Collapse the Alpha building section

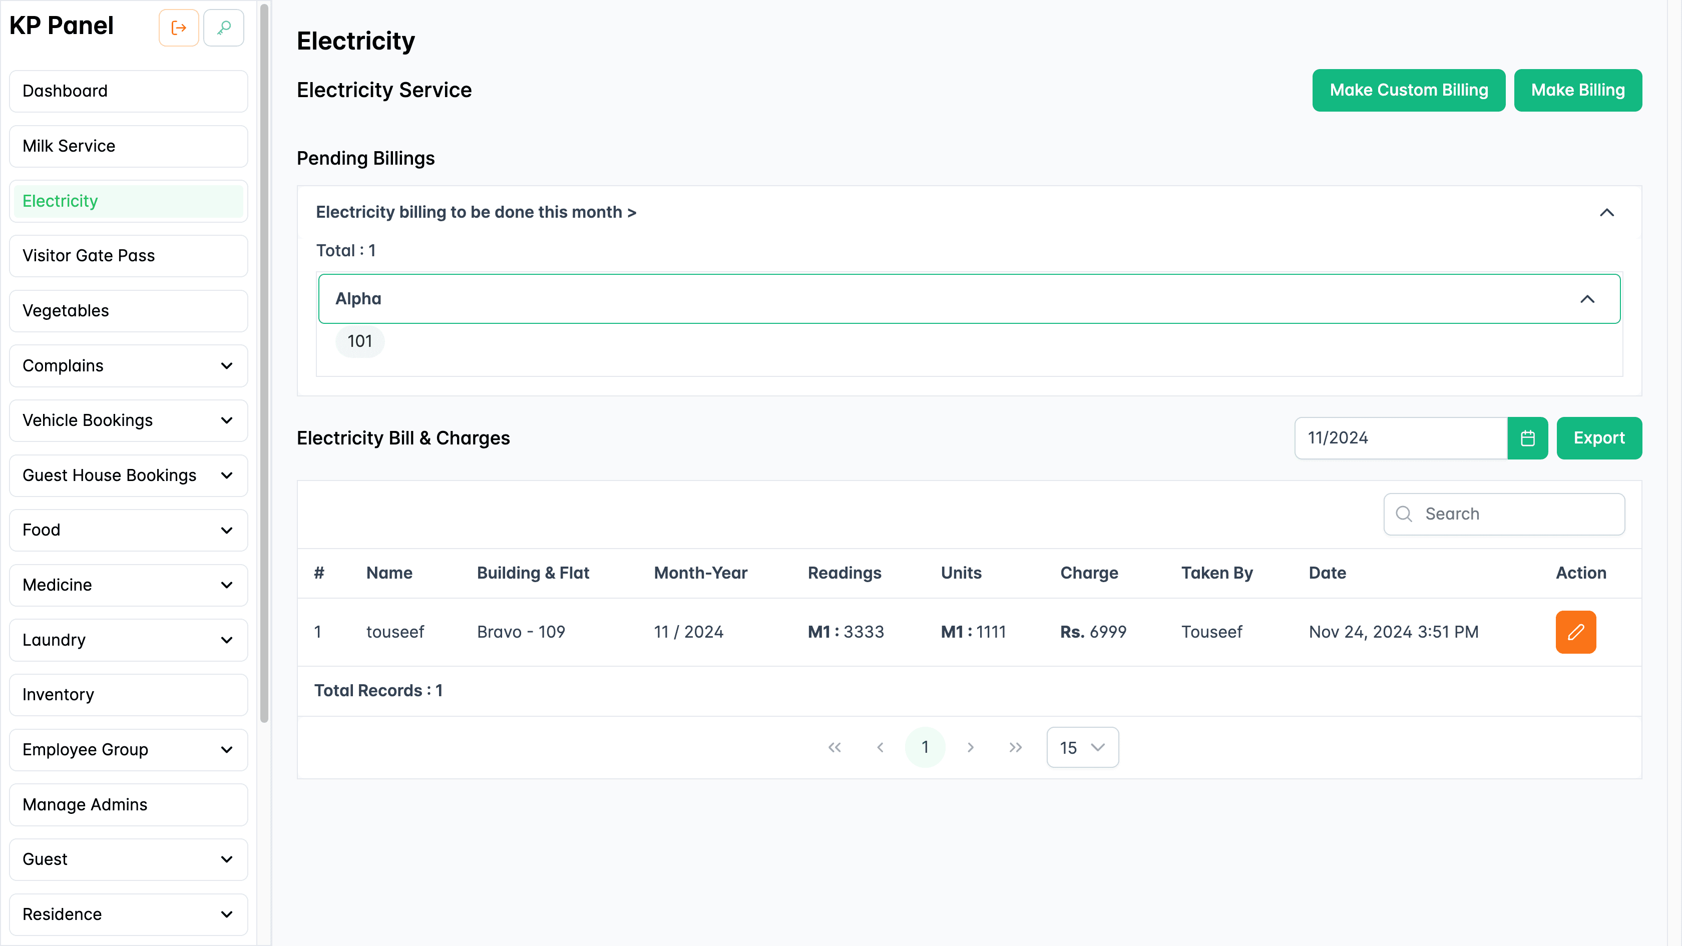[1588, 299]
